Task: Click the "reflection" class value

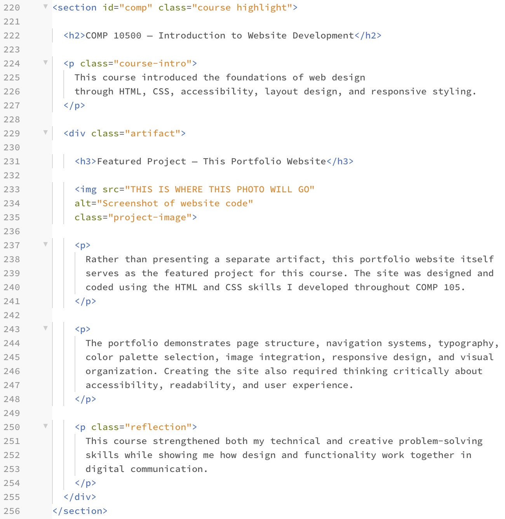Action: (x=158, y=427)
